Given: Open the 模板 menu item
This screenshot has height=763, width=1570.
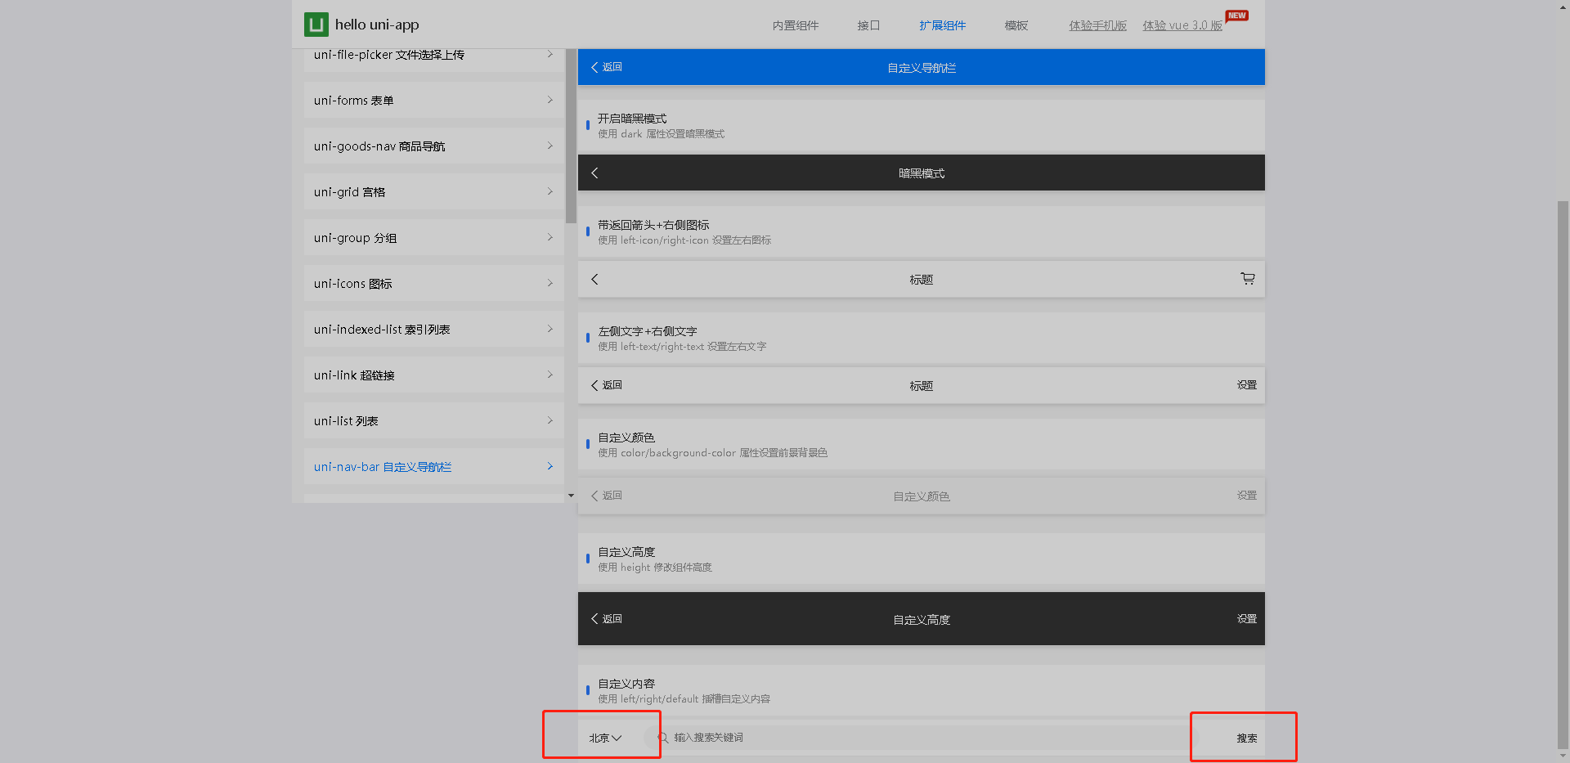Looking at the screenshot, I should tap(1016, 25).
